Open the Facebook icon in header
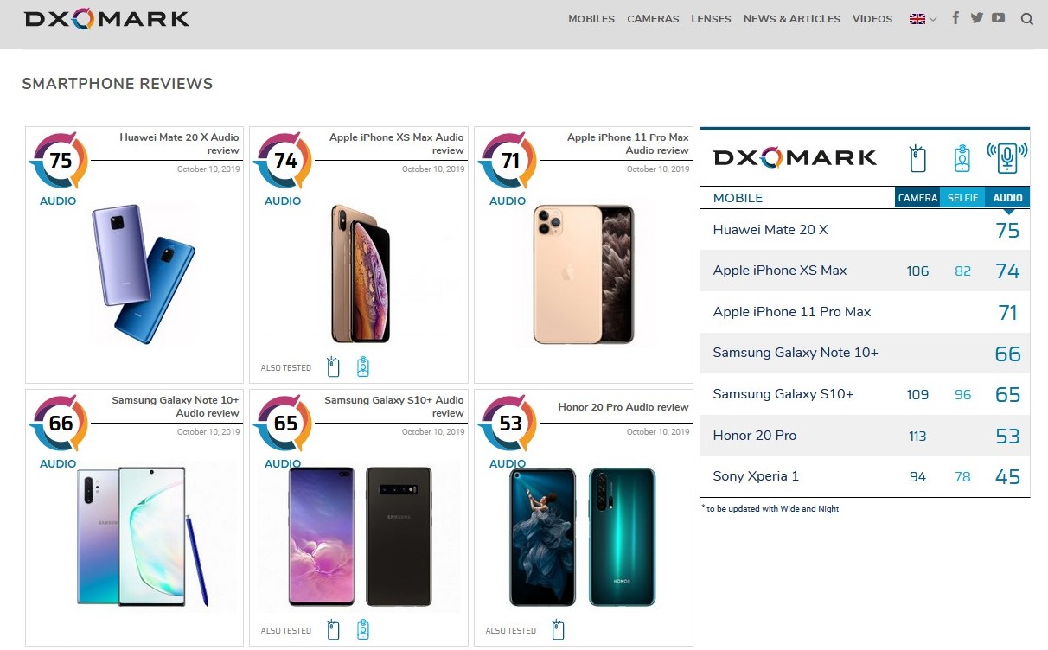This screenshot has height=650, width=1048. pyautogui.click(x=955, y=18)
